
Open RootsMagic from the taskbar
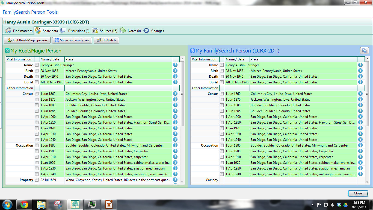point(75,204)
